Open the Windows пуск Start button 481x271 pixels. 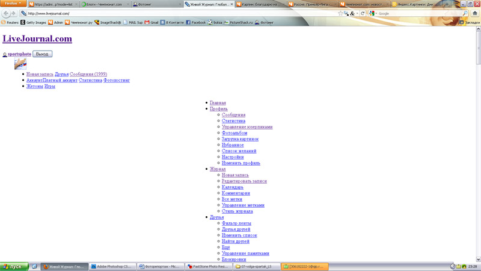pyautogui.click(x=14, y=266)
